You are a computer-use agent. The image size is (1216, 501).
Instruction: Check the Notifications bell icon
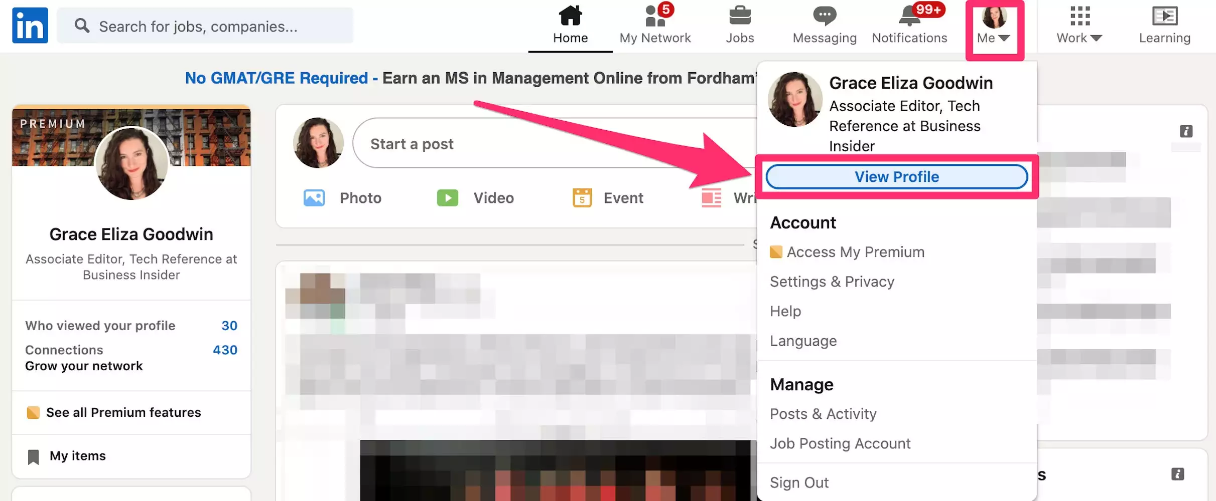(x=909, y=17)
